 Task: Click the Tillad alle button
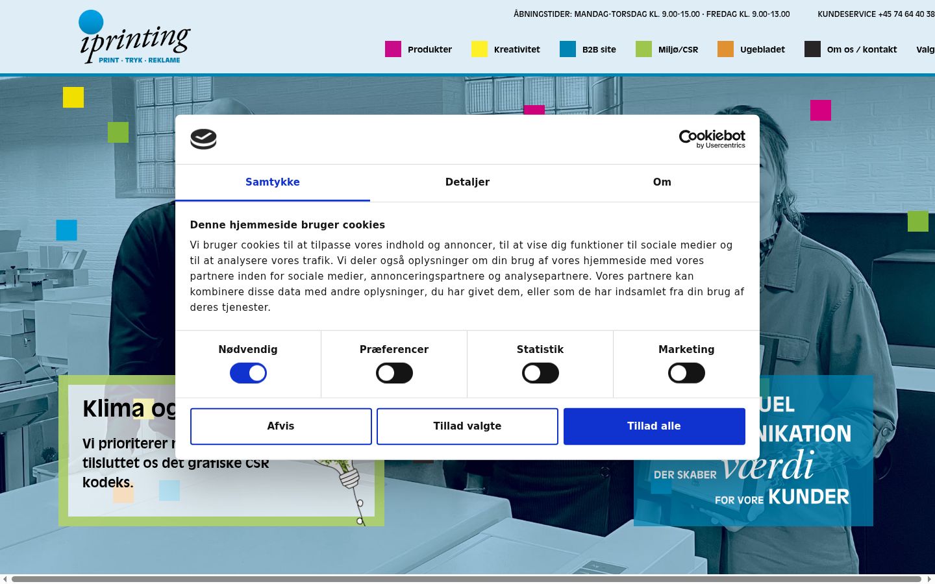coord(654,426)
